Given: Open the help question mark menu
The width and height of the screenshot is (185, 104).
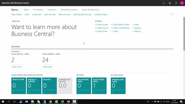Looking at the screenshot, I should tap(176, 3).
